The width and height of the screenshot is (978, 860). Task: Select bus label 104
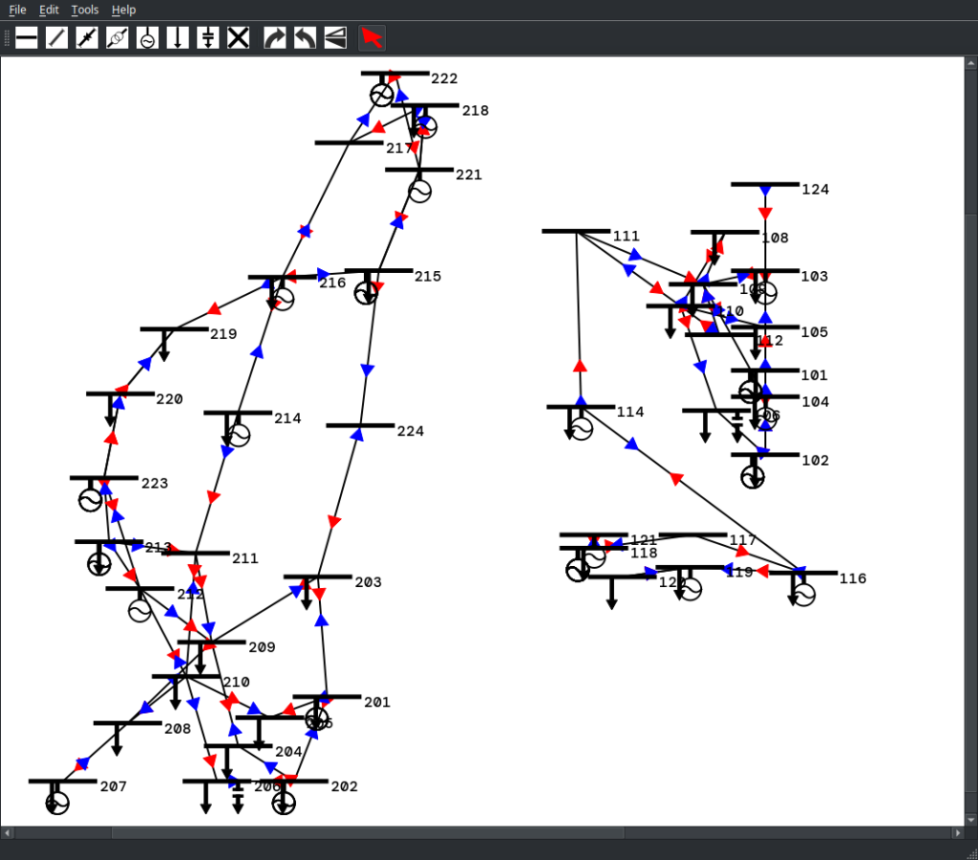click(x=816, y=402)
